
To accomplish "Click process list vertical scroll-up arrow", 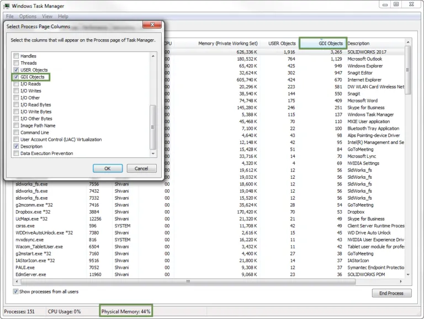I will click(x=408, y=42).
